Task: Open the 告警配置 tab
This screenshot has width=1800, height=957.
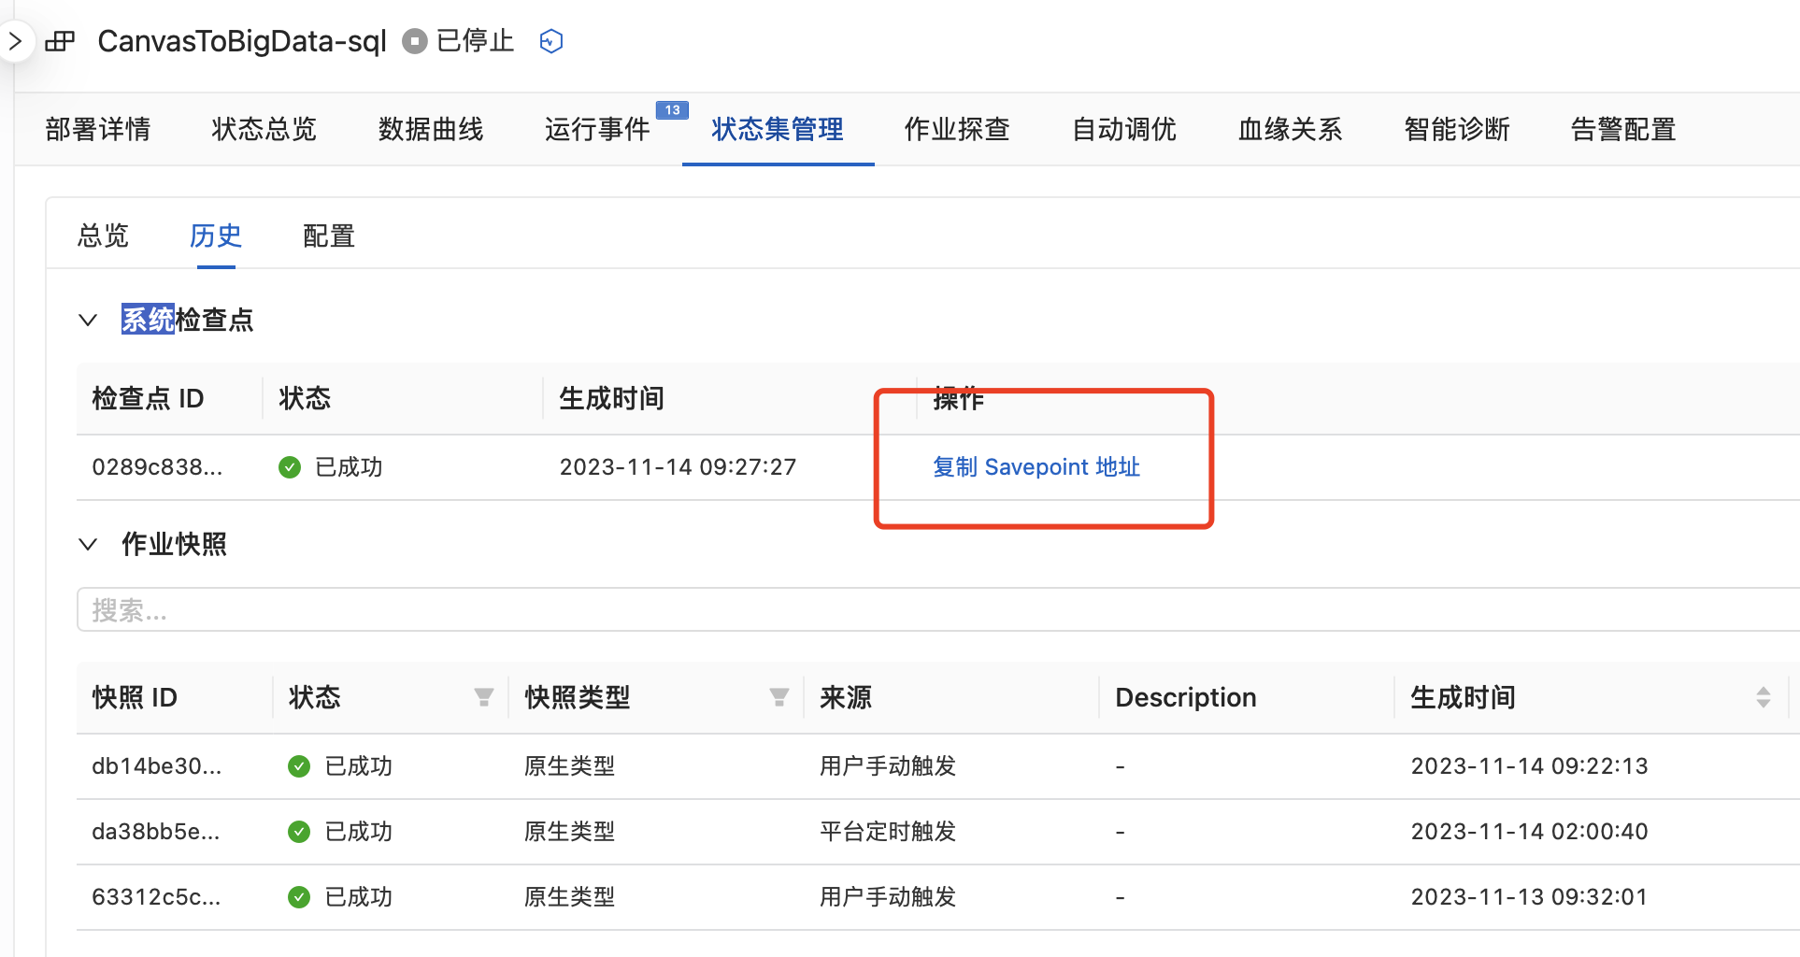Action: [1622, 129]
